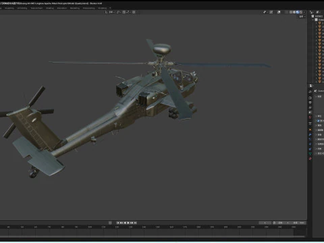
Task: Toggle the Gravity checkbox in Scene properties
Action: (x=319, y=121)
